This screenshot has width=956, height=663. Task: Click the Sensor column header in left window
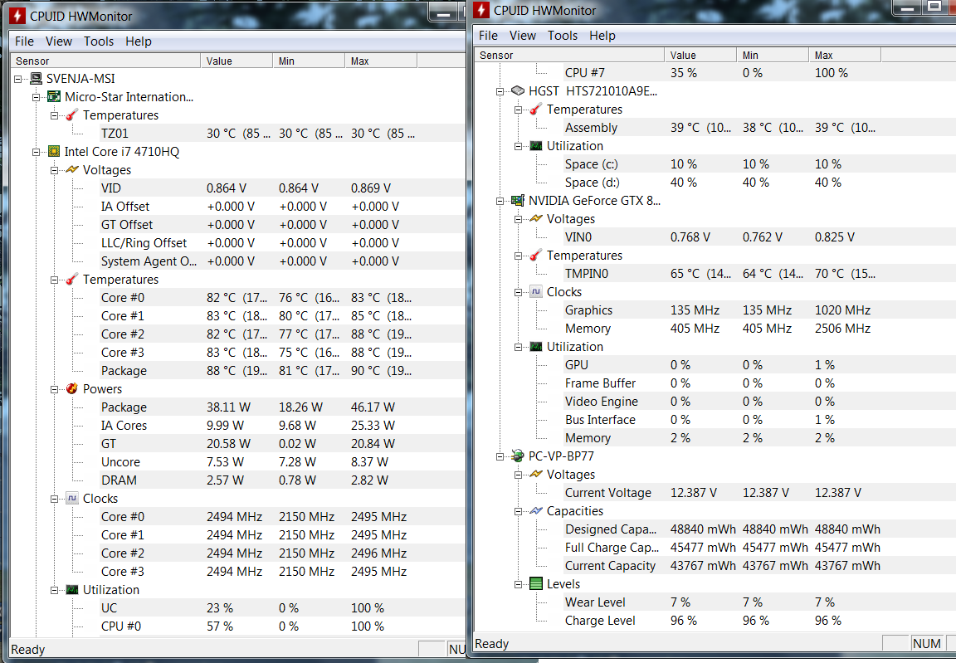(105, 61)
